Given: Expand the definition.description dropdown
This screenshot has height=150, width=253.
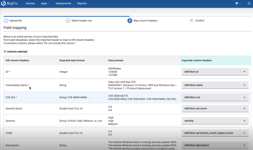Looking at the screenshot, I should 215,145.
